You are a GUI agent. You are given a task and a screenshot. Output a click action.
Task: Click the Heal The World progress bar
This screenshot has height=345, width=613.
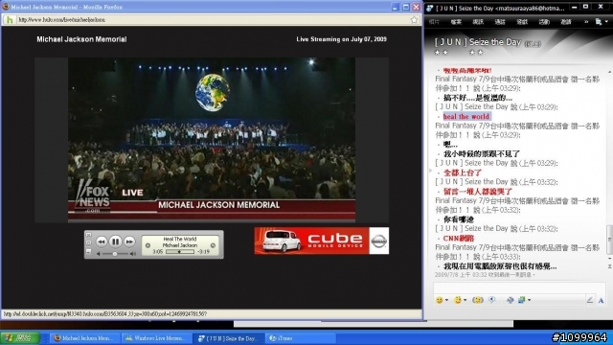click(180, 251)
